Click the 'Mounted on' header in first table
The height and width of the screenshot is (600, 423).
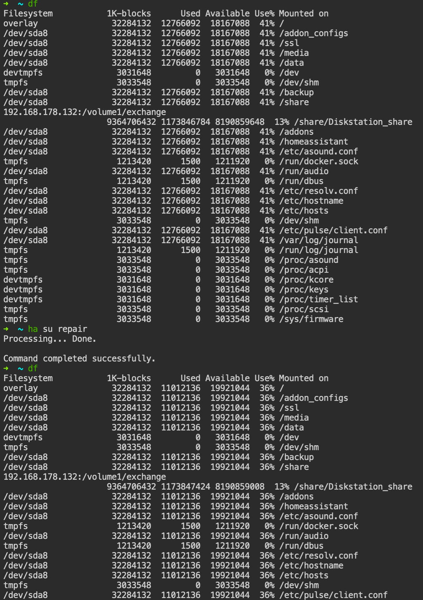tap(304, 13)
